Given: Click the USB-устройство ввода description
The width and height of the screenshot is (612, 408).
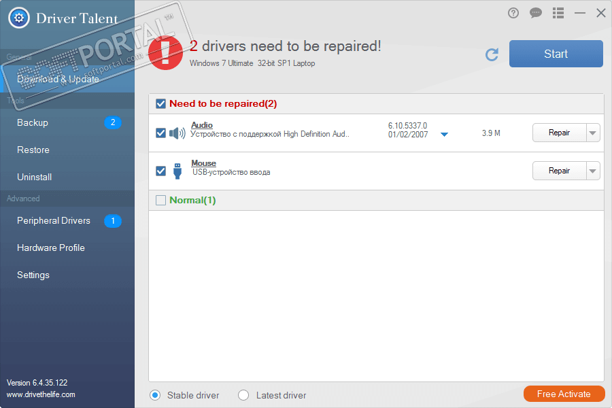Looking at the screenshot, I should (x=231, y=172).
